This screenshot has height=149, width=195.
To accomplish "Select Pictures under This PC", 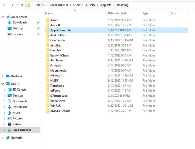I will pos(18,118).
